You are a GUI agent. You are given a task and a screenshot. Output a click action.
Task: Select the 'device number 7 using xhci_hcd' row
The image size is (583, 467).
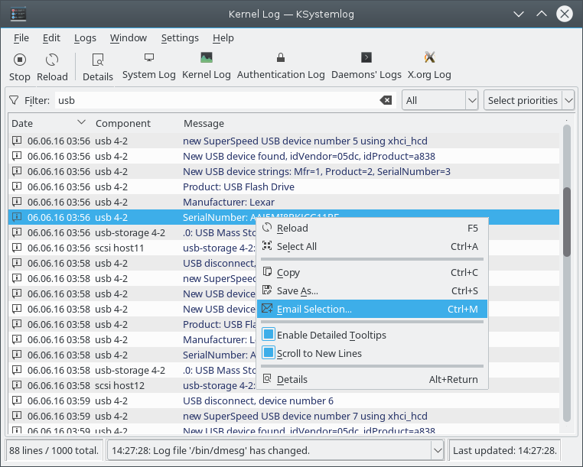[284, 416]
